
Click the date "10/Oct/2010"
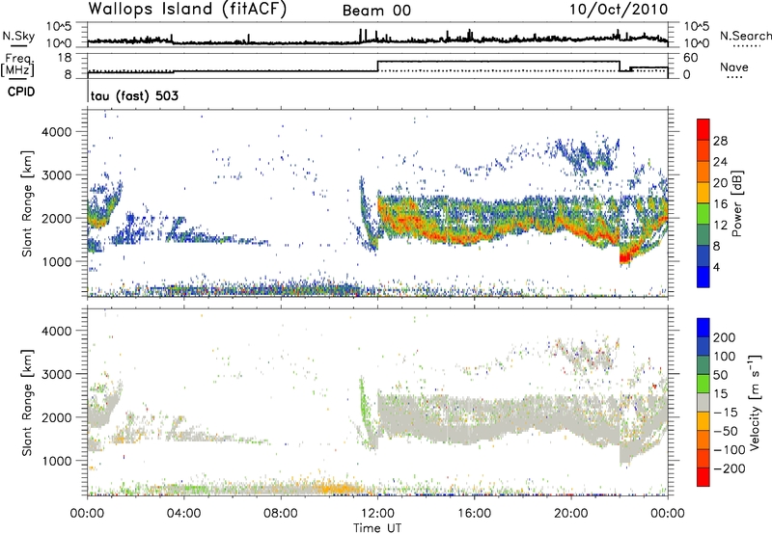pyautogui.click(x=619, y=10)
